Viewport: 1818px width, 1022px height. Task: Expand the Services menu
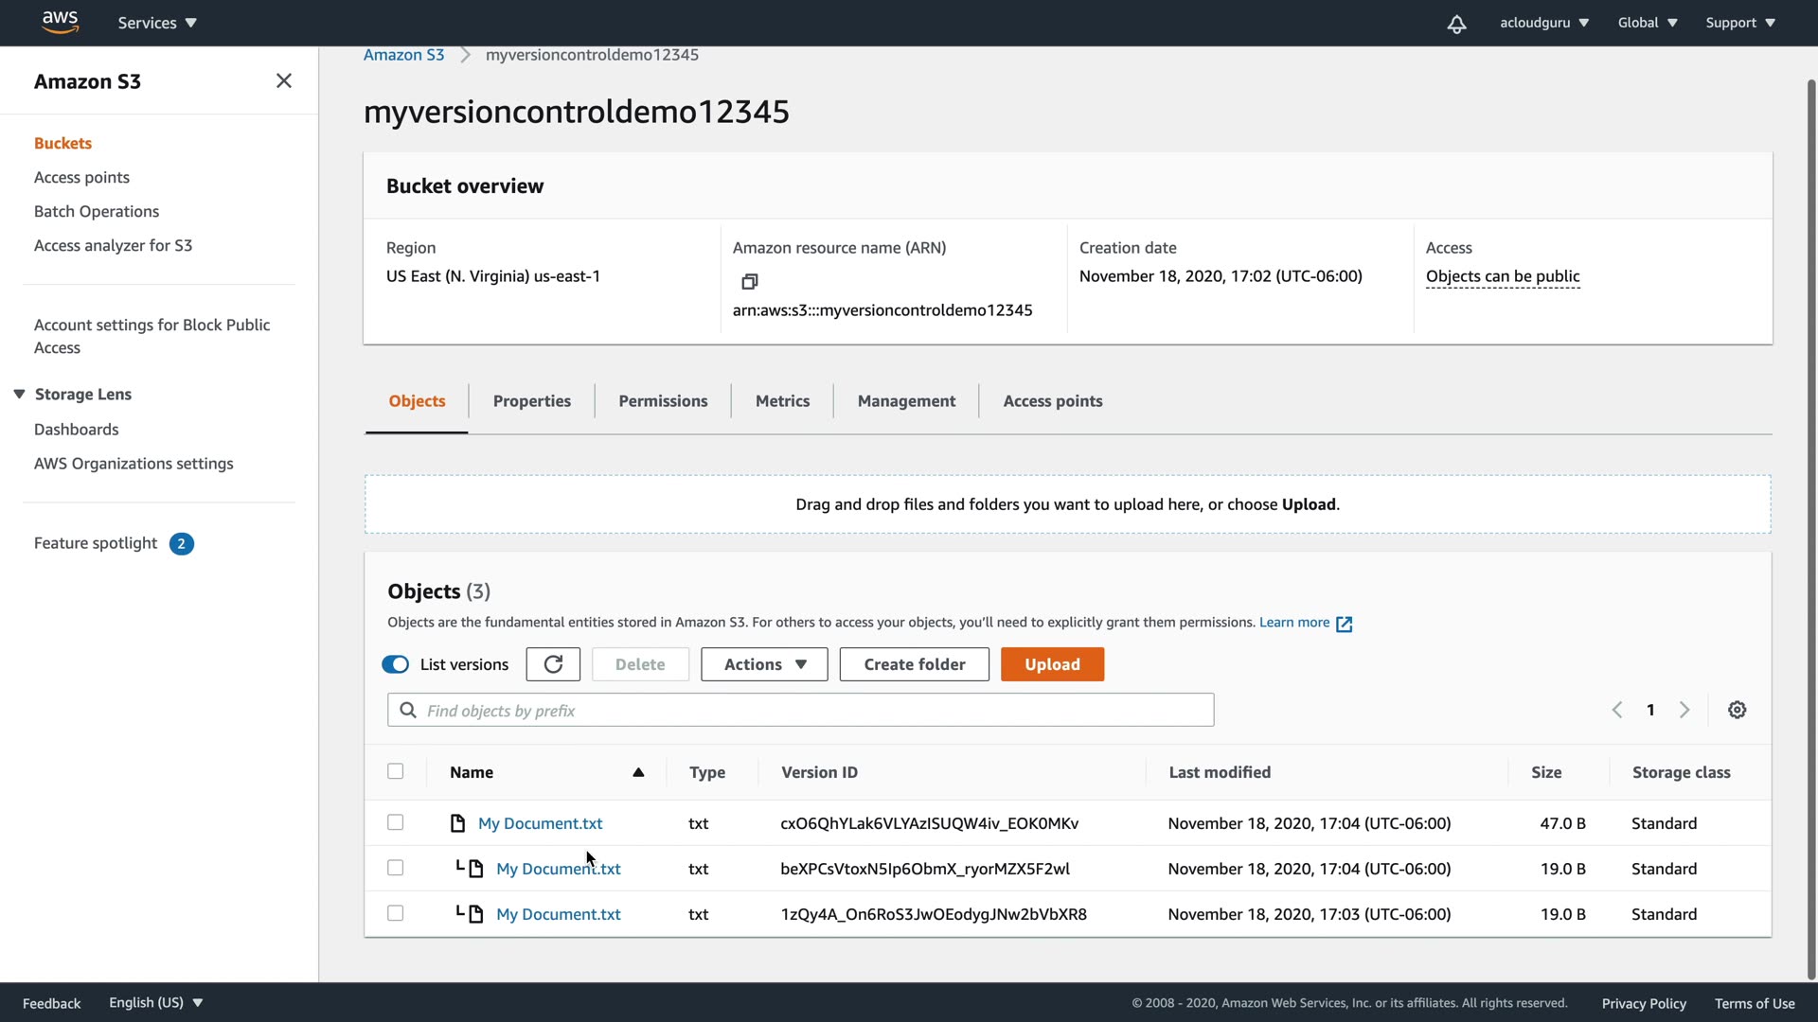[157, 23]
